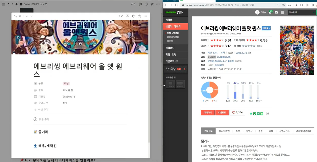Image resolution: width=317 pixels, height=162 pixels.
Task: Open comments icon in Notion top bar
Action: (x=140, y=4)
